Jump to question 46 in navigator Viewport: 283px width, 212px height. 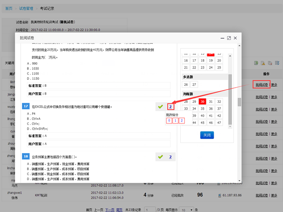tap(211, 122)
